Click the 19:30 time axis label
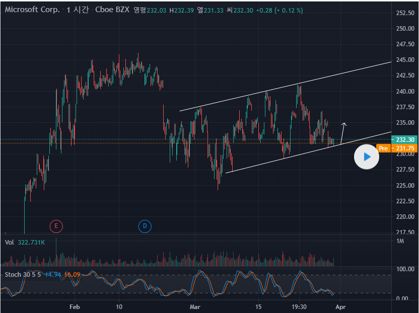The height and width of the screenshot is (313, 419). point(299,306)
